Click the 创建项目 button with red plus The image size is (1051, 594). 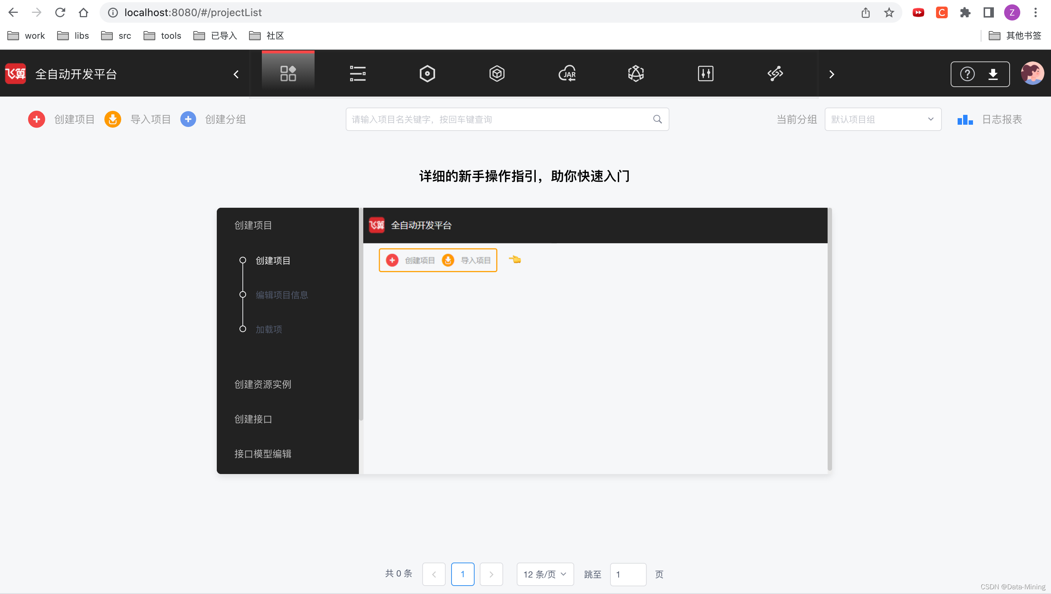coord(61,120)
